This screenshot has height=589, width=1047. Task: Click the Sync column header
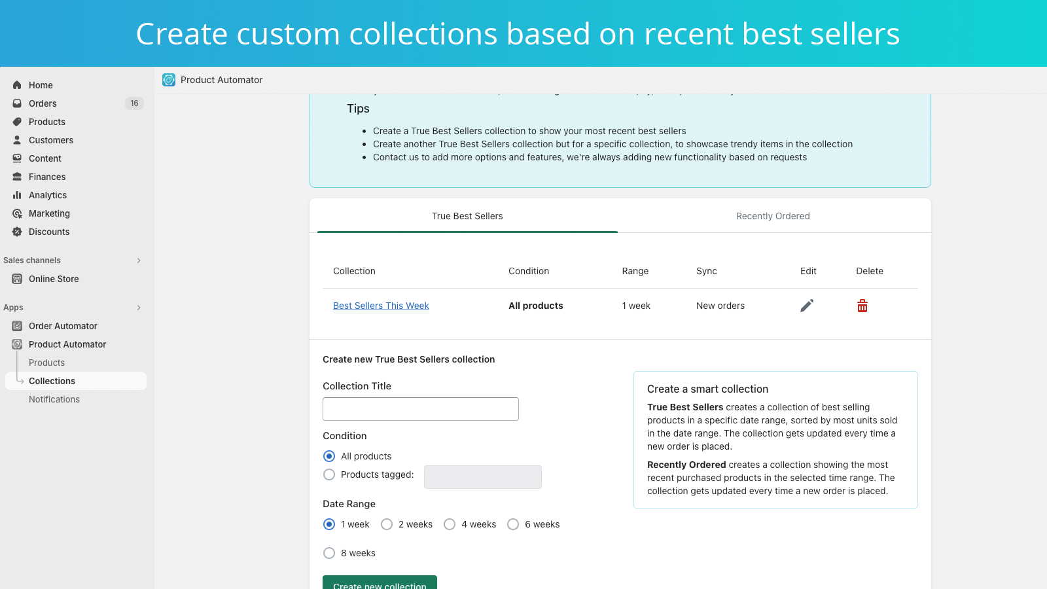tap(707, 271)
